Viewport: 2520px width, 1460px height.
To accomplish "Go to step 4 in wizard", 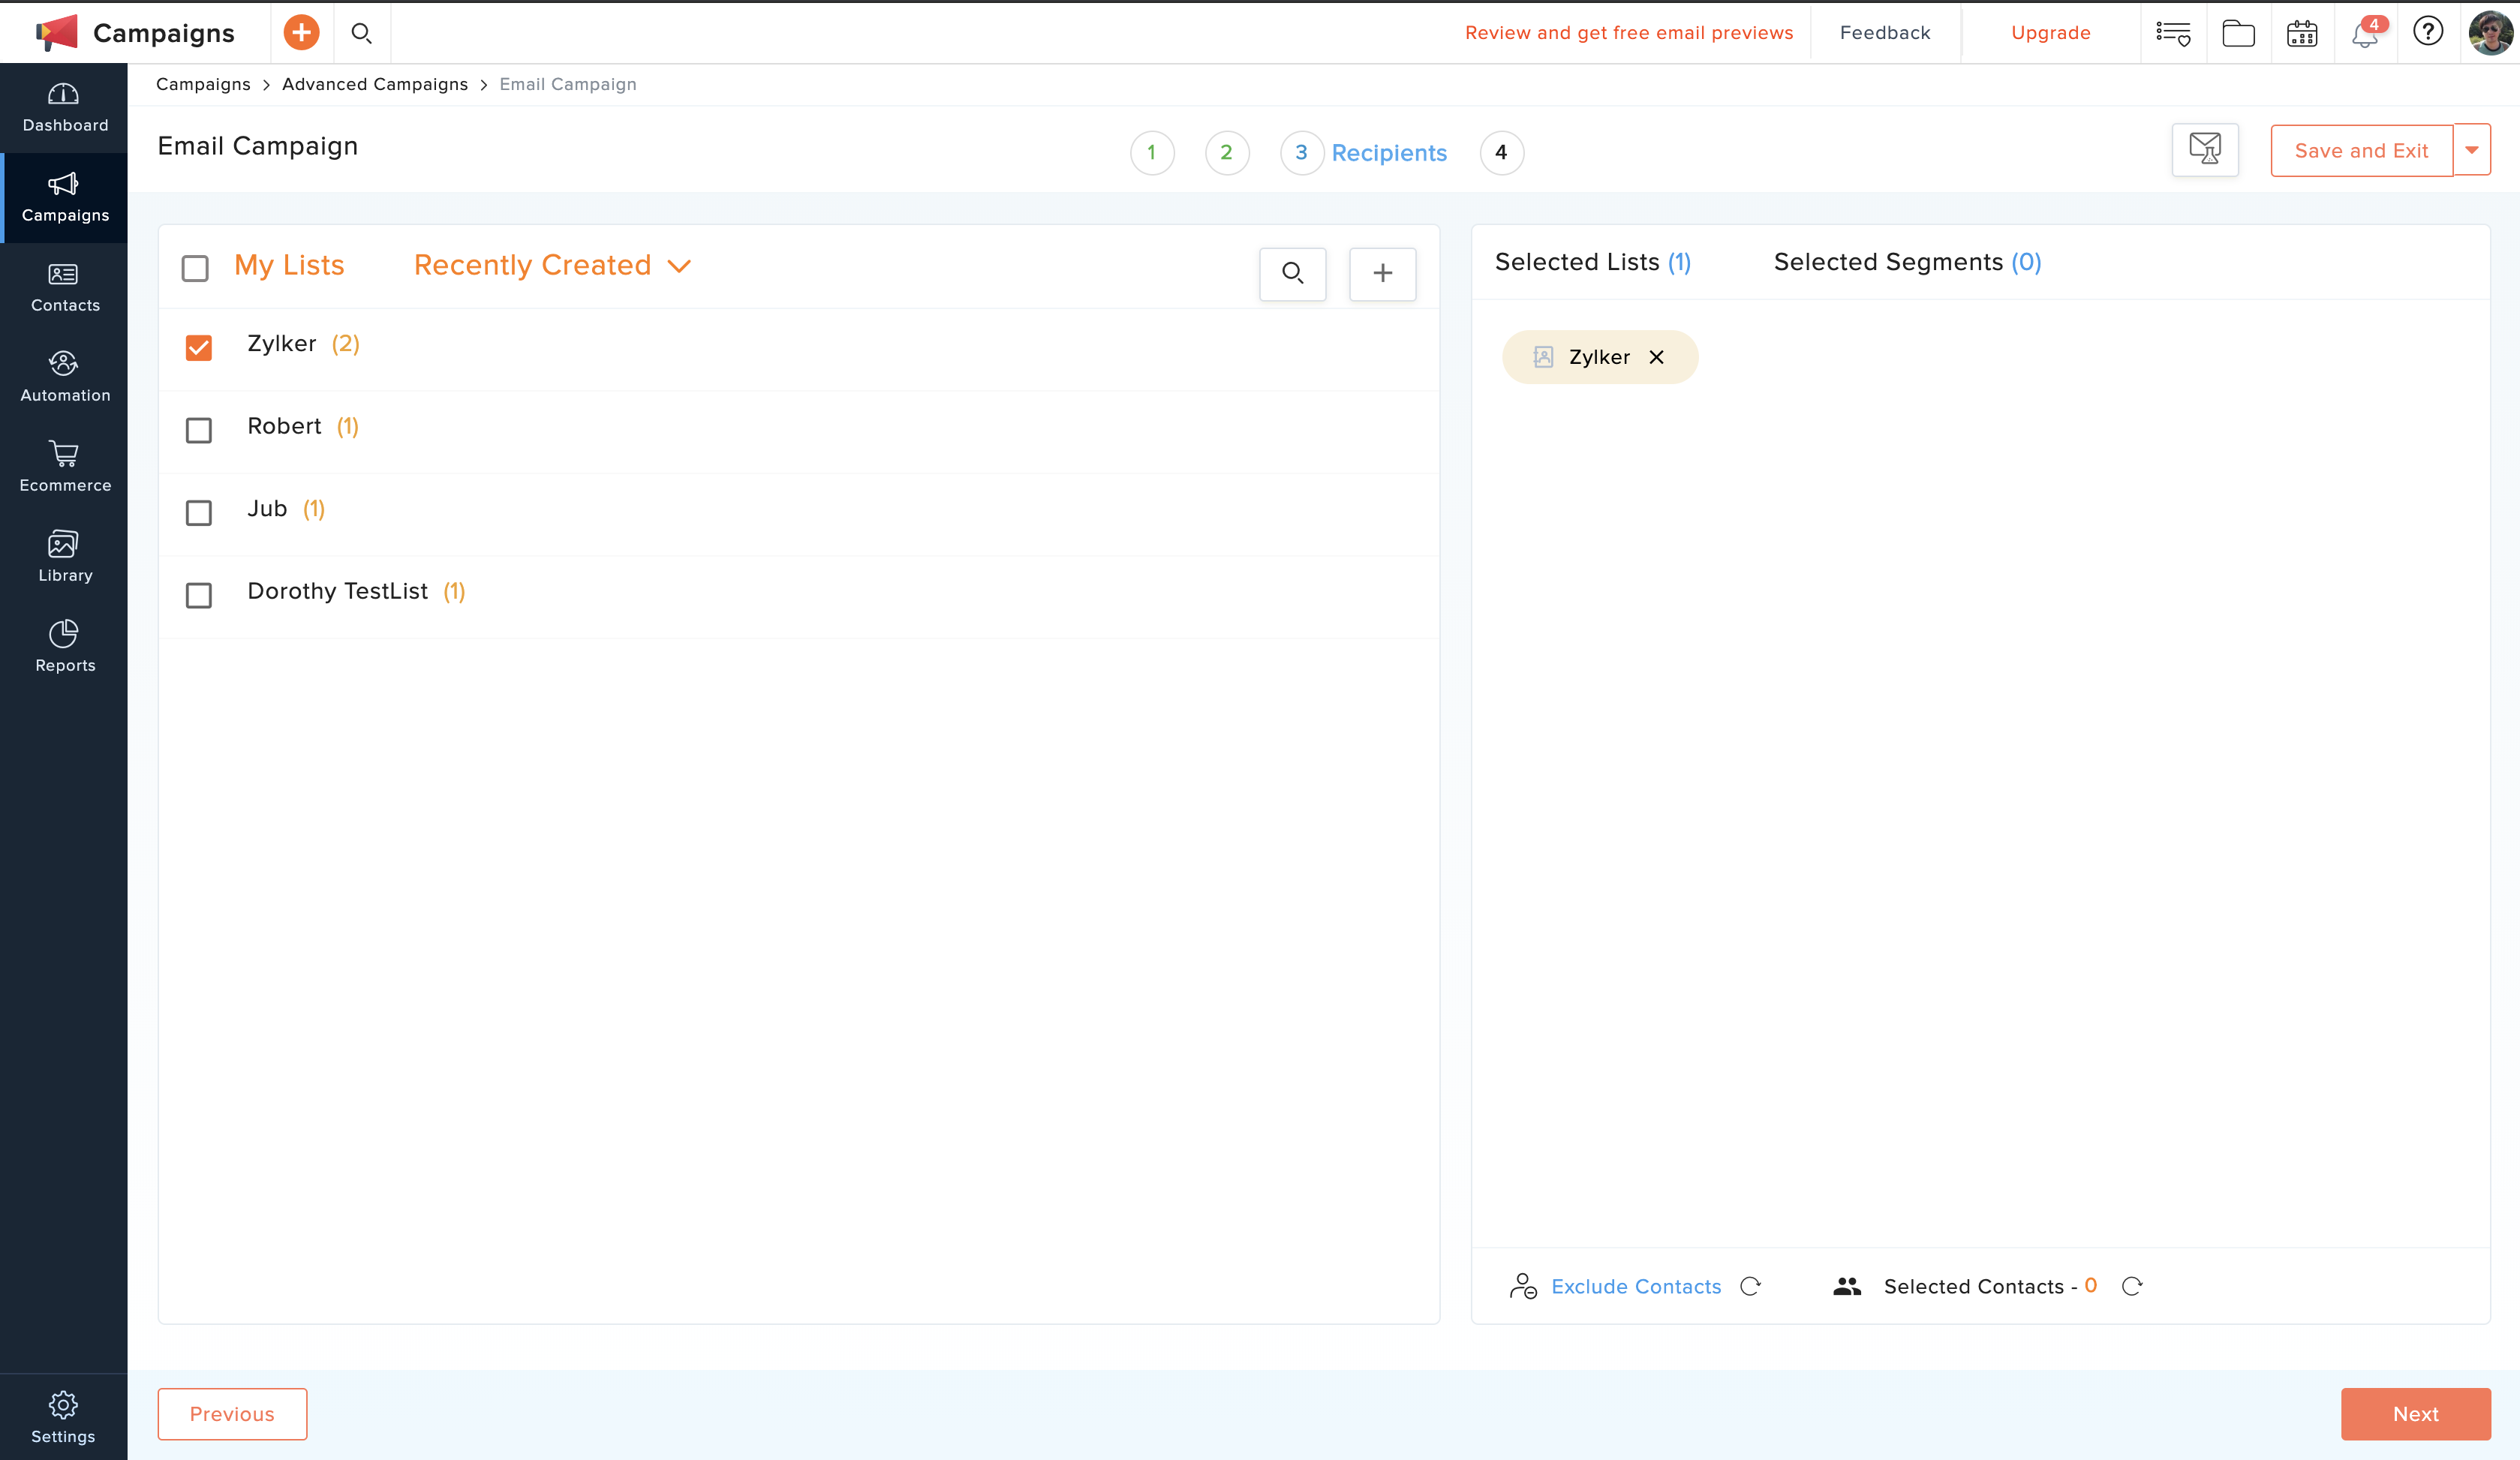I will 1500,152.
